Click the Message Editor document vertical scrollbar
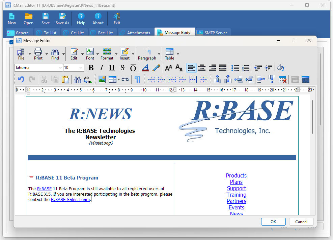 (312, 117)
